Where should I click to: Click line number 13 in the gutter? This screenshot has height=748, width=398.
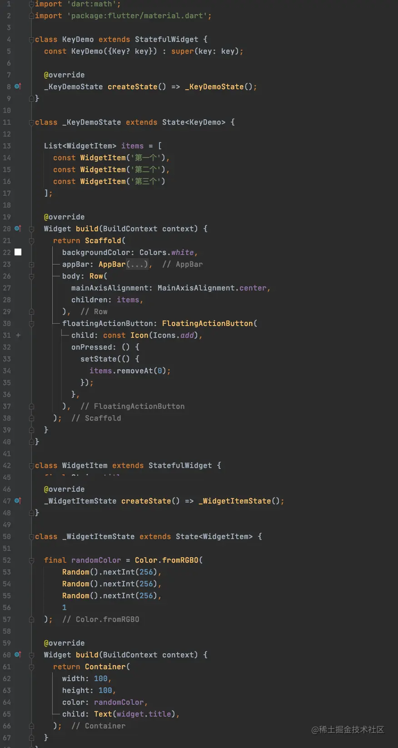[7, 146]
